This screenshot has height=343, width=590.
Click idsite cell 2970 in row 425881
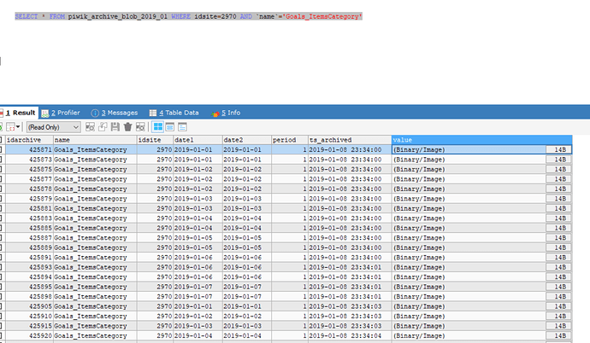point(155,208)
